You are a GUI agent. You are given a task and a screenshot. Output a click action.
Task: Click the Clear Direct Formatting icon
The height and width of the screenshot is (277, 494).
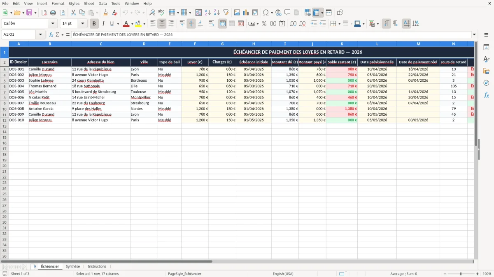click(x=115, y=13)
